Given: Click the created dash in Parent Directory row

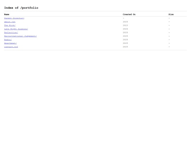Looking at the screenshot, I should pos(123,18).
